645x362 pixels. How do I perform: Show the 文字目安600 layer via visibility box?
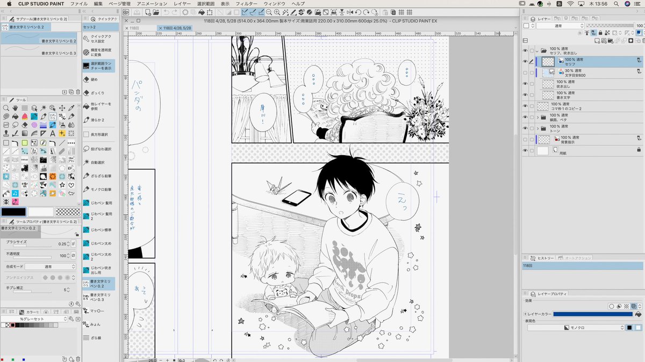(x=525, y=73)
